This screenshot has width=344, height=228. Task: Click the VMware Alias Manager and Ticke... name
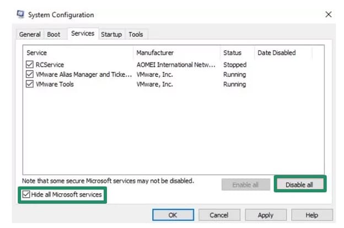[84, 75]
